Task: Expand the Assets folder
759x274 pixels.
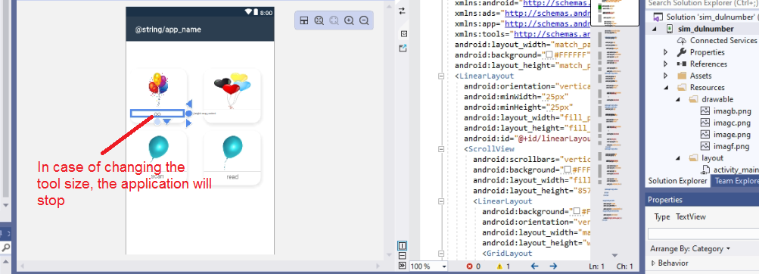Action: pyautogui.click(x=666, y=76)
